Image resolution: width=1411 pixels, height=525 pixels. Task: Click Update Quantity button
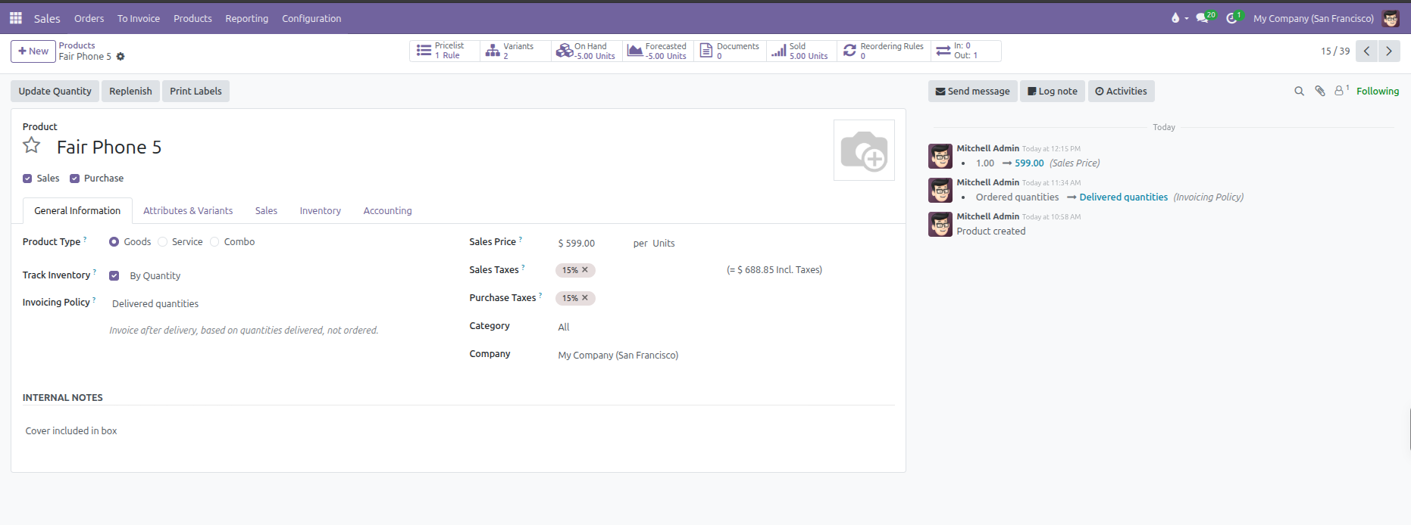coord(55,92)
